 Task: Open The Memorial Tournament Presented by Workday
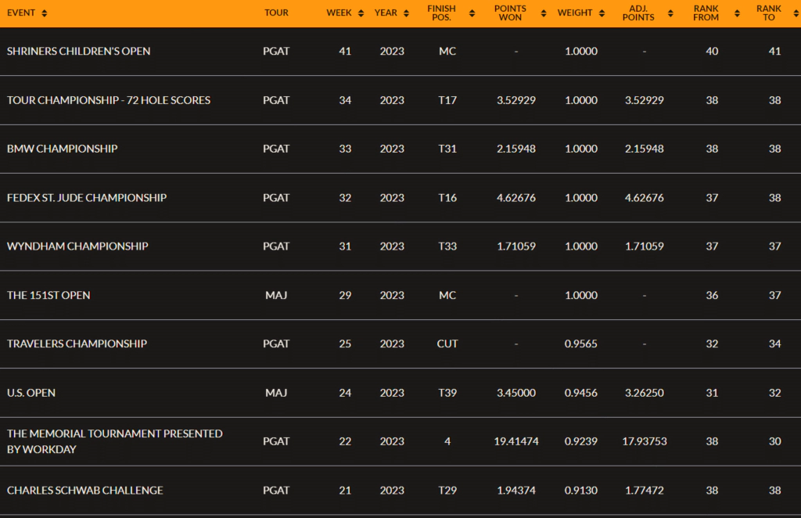point(114,441)
